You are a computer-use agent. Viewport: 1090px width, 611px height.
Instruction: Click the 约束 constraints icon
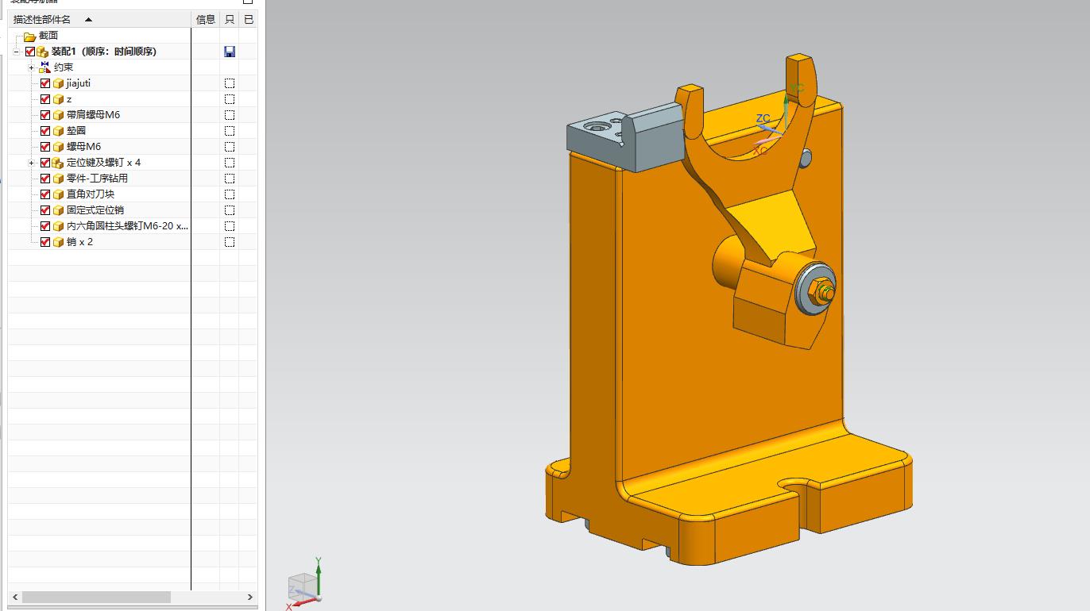coord(44,67)
